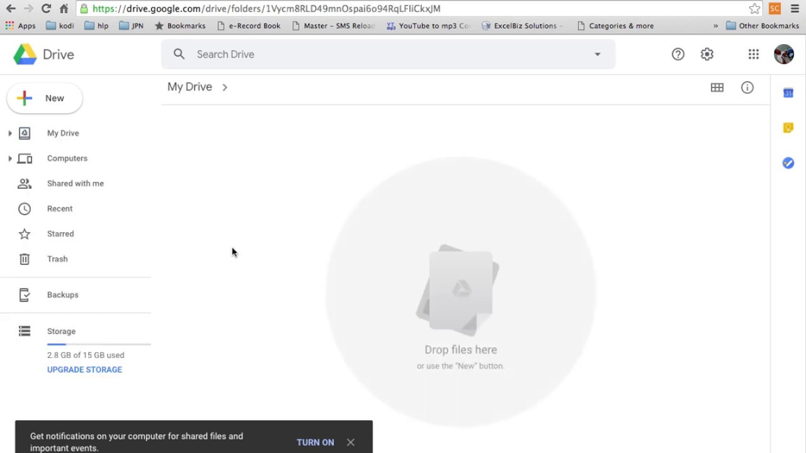Open the Settings gear icon
This screenshot has width=806, height=453.
[707, 54]
